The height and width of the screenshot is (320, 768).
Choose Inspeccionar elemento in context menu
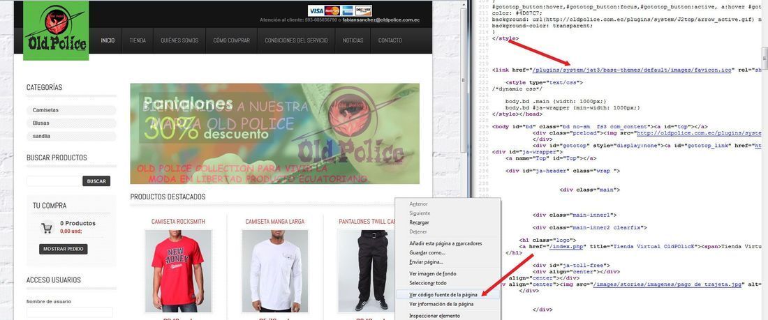click(434, 316)
